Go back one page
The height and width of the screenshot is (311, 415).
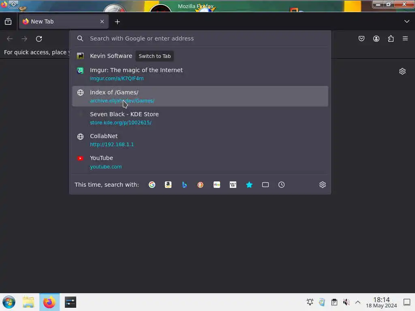coord(10,39)
